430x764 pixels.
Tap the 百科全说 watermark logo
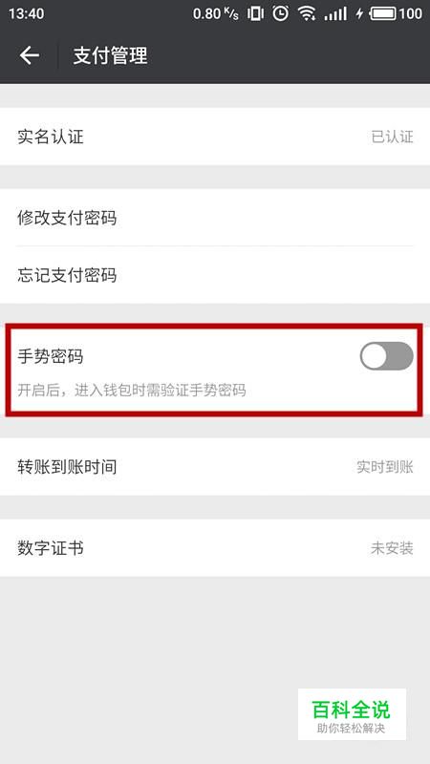click(x=352, y=714)
